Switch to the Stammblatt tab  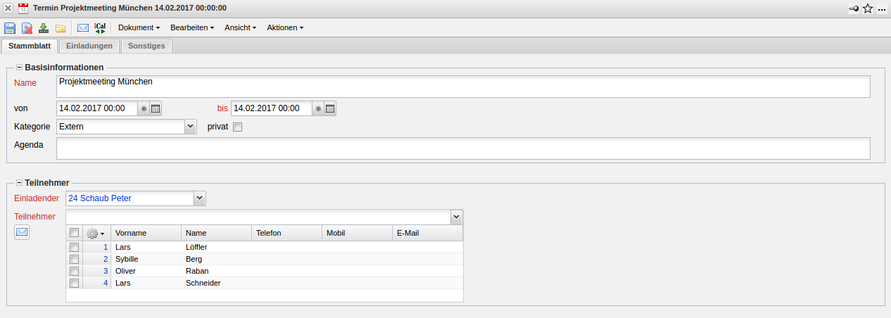click(30, 46)
